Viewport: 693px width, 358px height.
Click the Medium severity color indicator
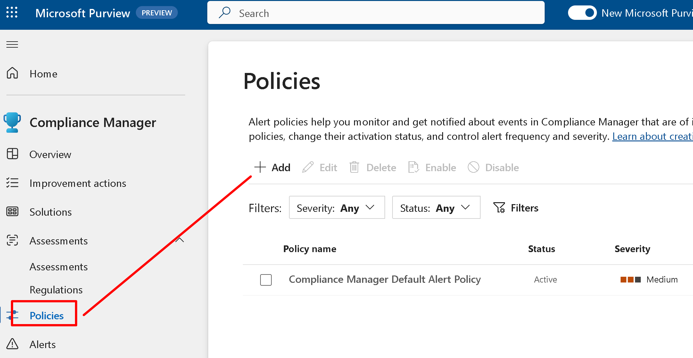(x=630, y=280)
